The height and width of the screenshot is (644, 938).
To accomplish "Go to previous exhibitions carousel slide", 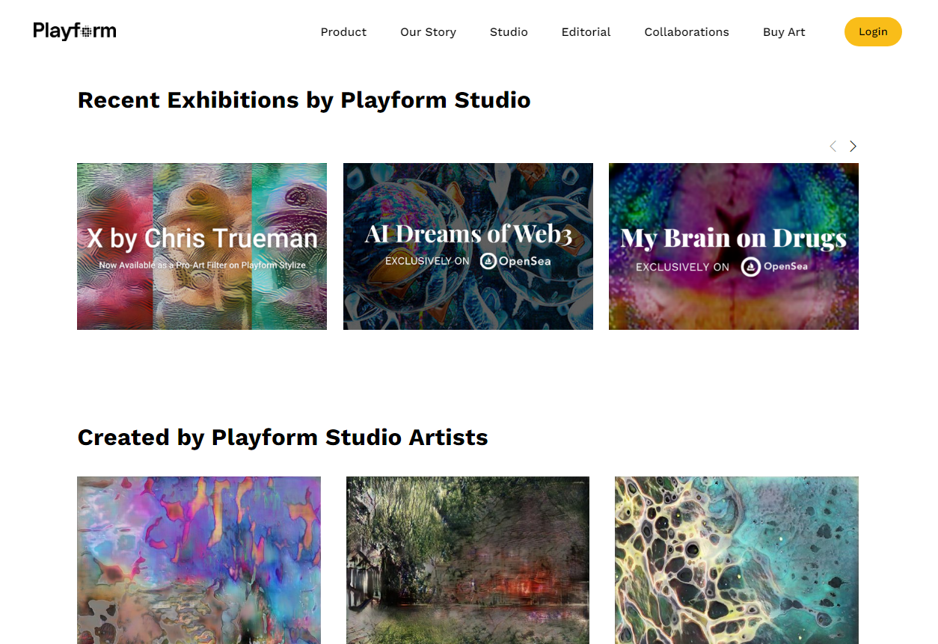I will coord(833,147).
